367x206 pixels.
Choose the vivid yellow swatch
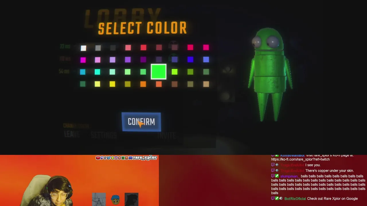(x=112, y=84)
